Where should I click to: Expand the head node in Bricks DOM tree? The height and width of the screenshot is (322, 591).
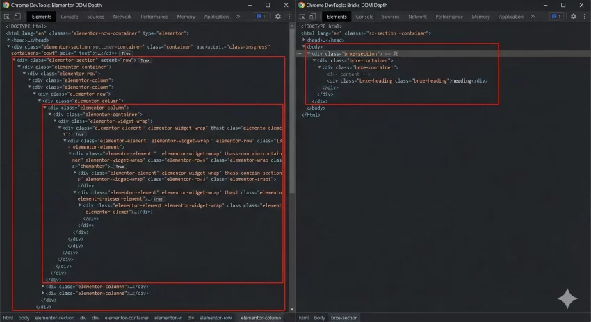pyautogui.click(x=304, y=40)
